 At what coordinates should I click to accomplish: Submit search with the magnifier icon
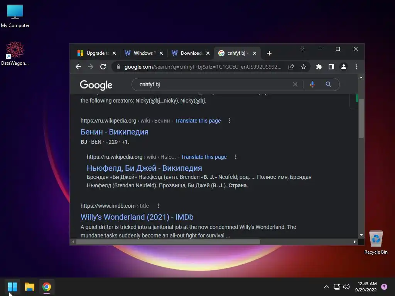[x=328, y=84]
